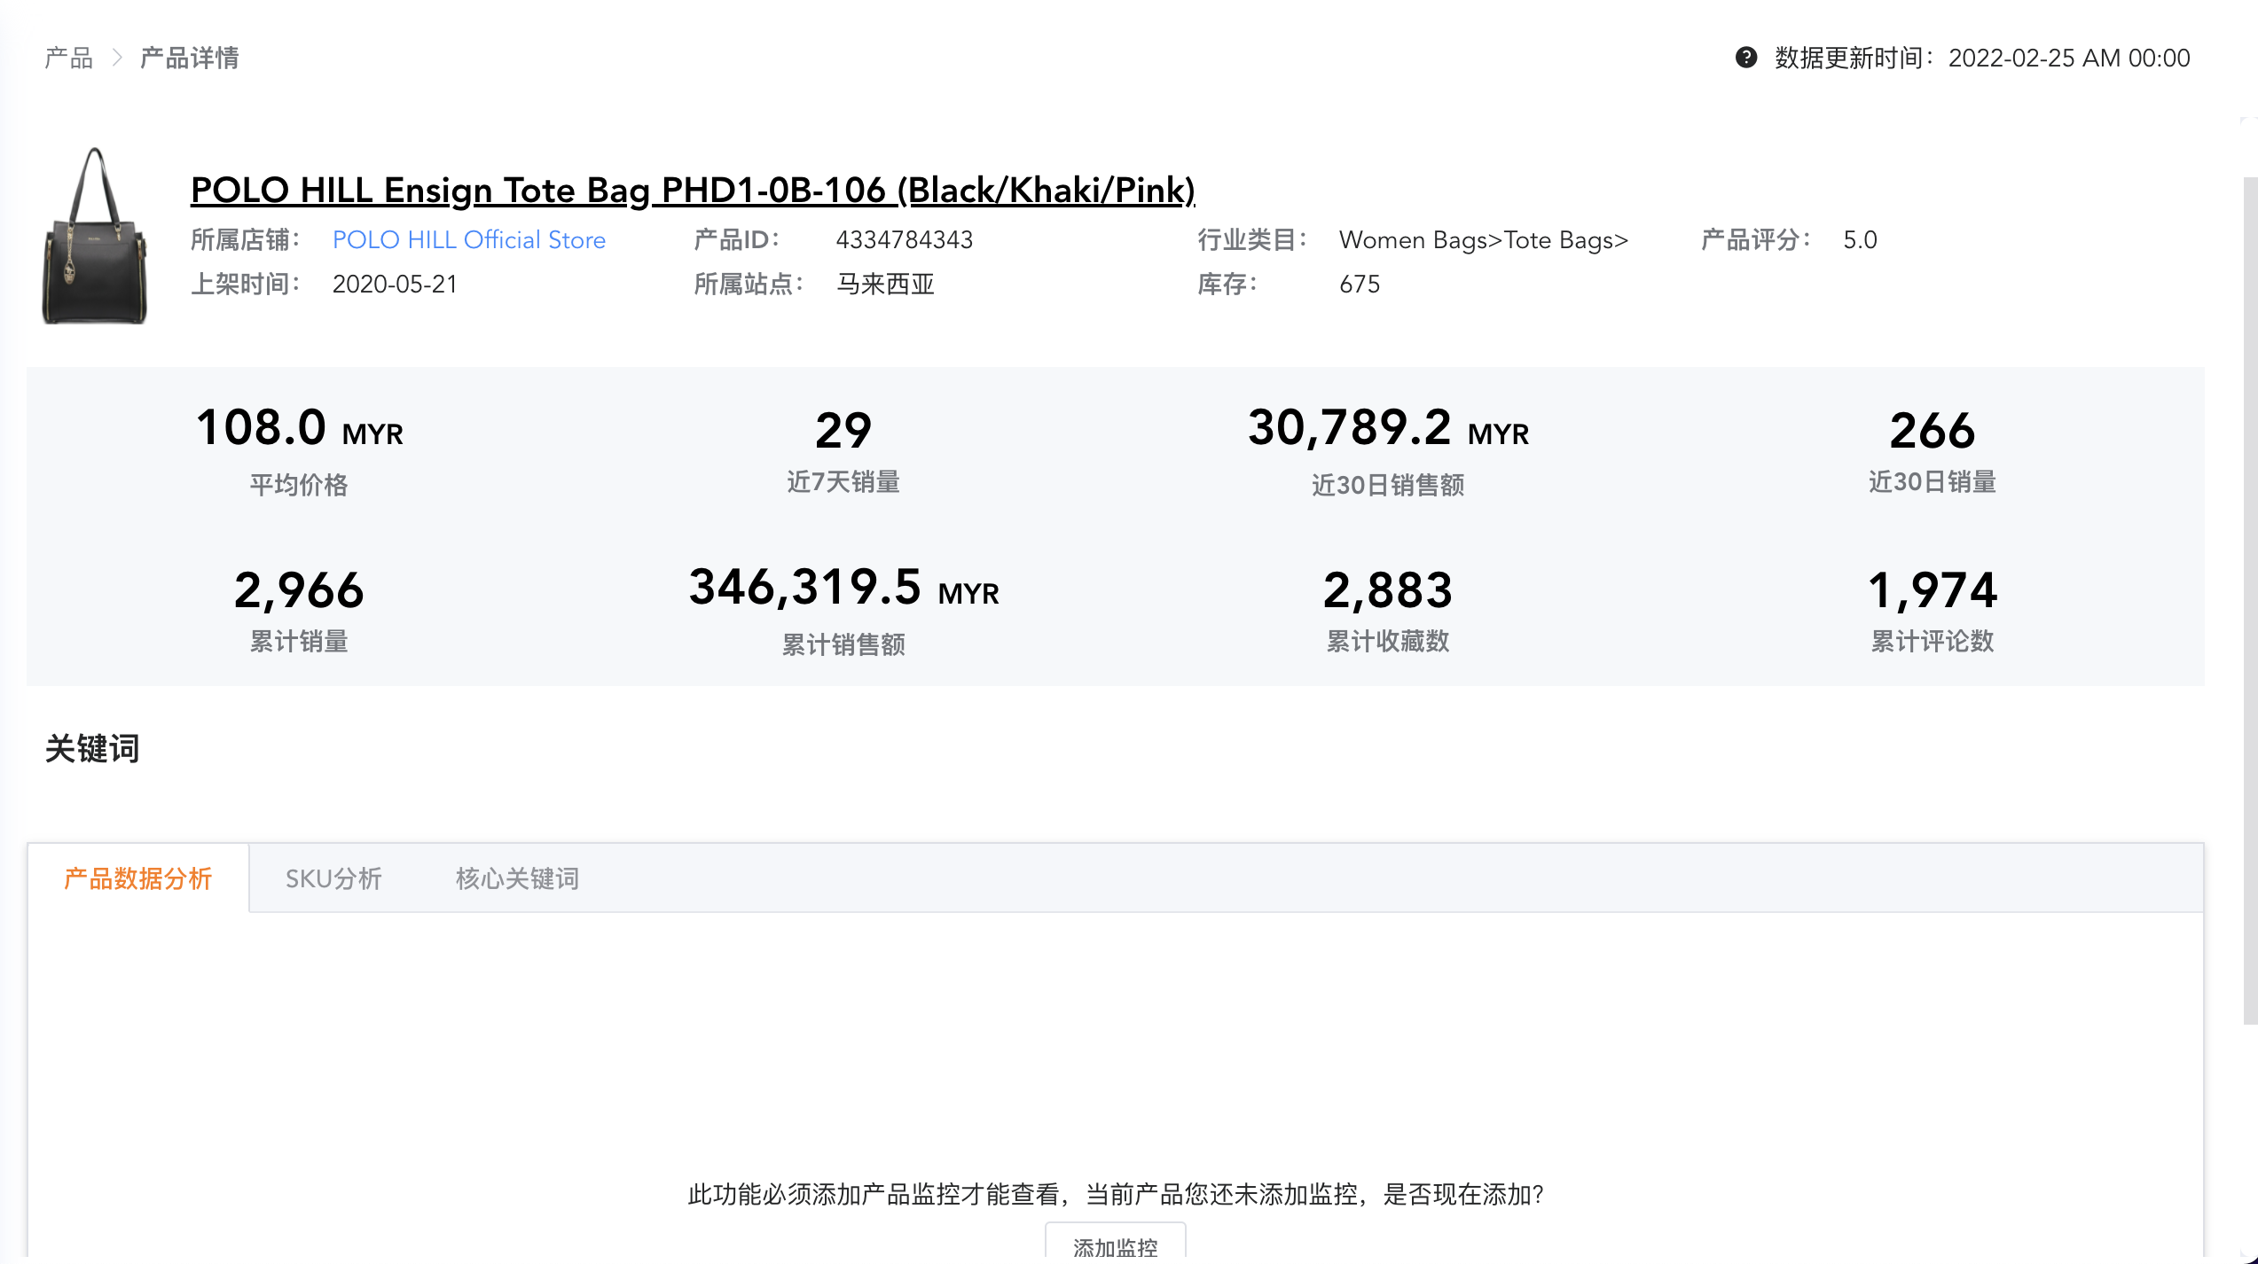Image resolution: width=2258 pixels, height=1264 pixels.
Task: Open the POLO HILL Ensign Tote Bag title link
Action: point(693,190)
